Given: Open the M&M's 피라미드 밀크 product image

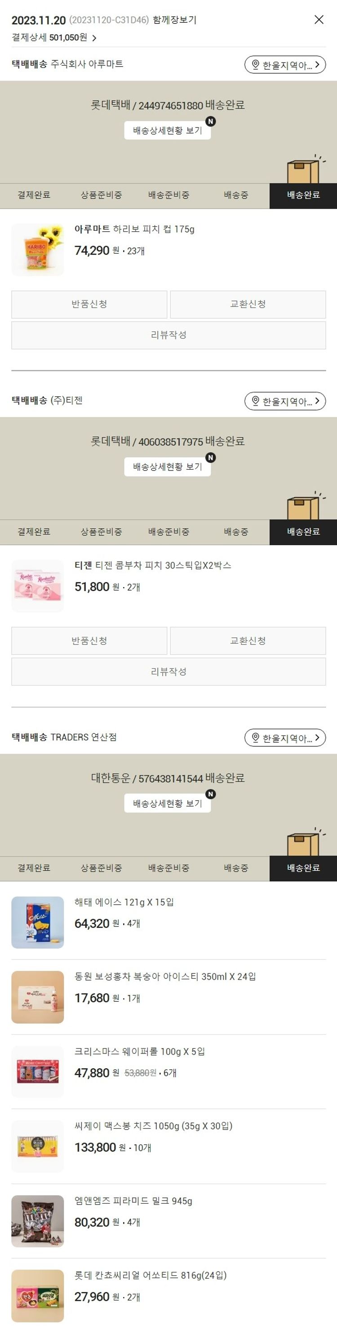Looking at the screenshot, I should pyautogui.click(x=38, y=1221).
